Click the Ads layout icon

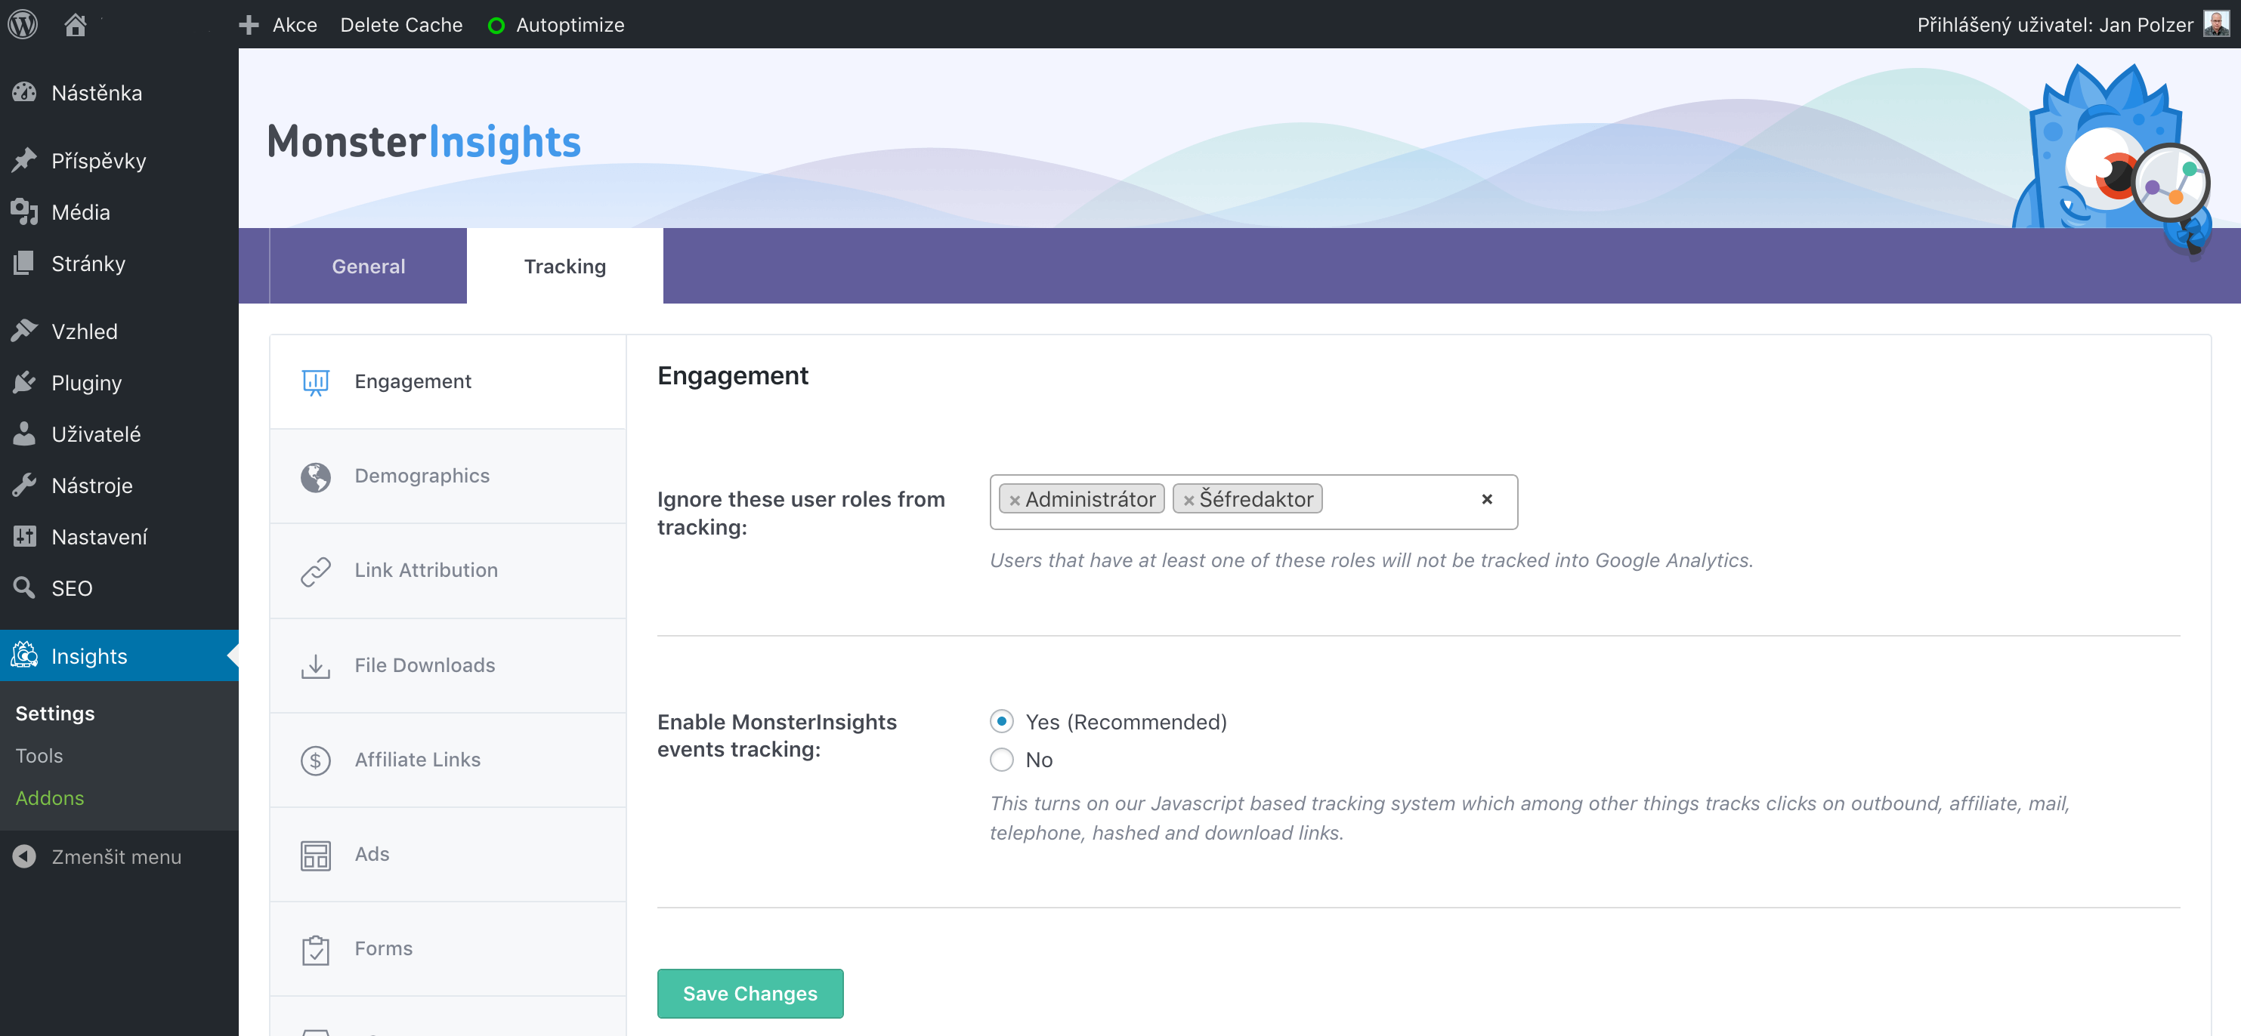pyautogui.click(x=315, y=856)
